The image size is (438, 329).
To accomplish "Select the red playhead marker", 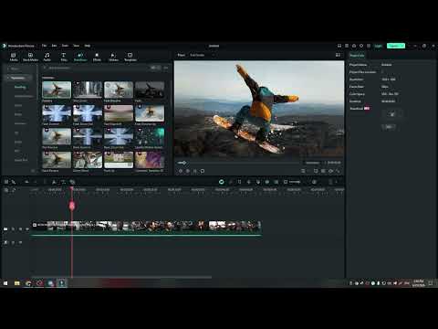I will 72,206.
